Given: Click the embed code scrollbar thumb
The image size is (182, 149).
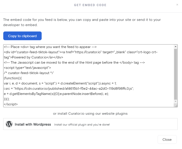Looking at the screenshot, I should coord(175,74).
